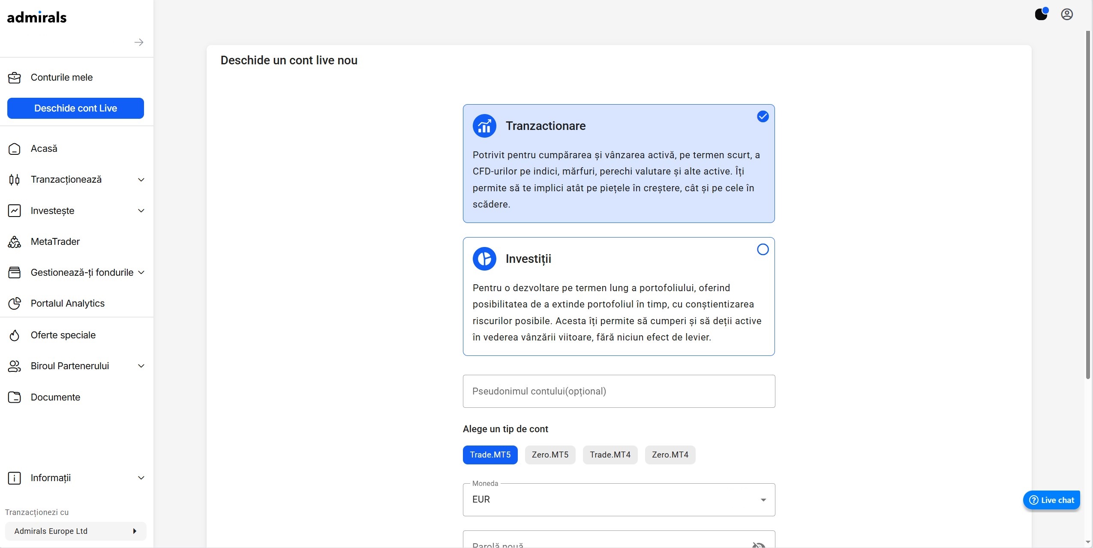
Task: Click the Portalul Analytics pie icon
Action: coord(15,304)
